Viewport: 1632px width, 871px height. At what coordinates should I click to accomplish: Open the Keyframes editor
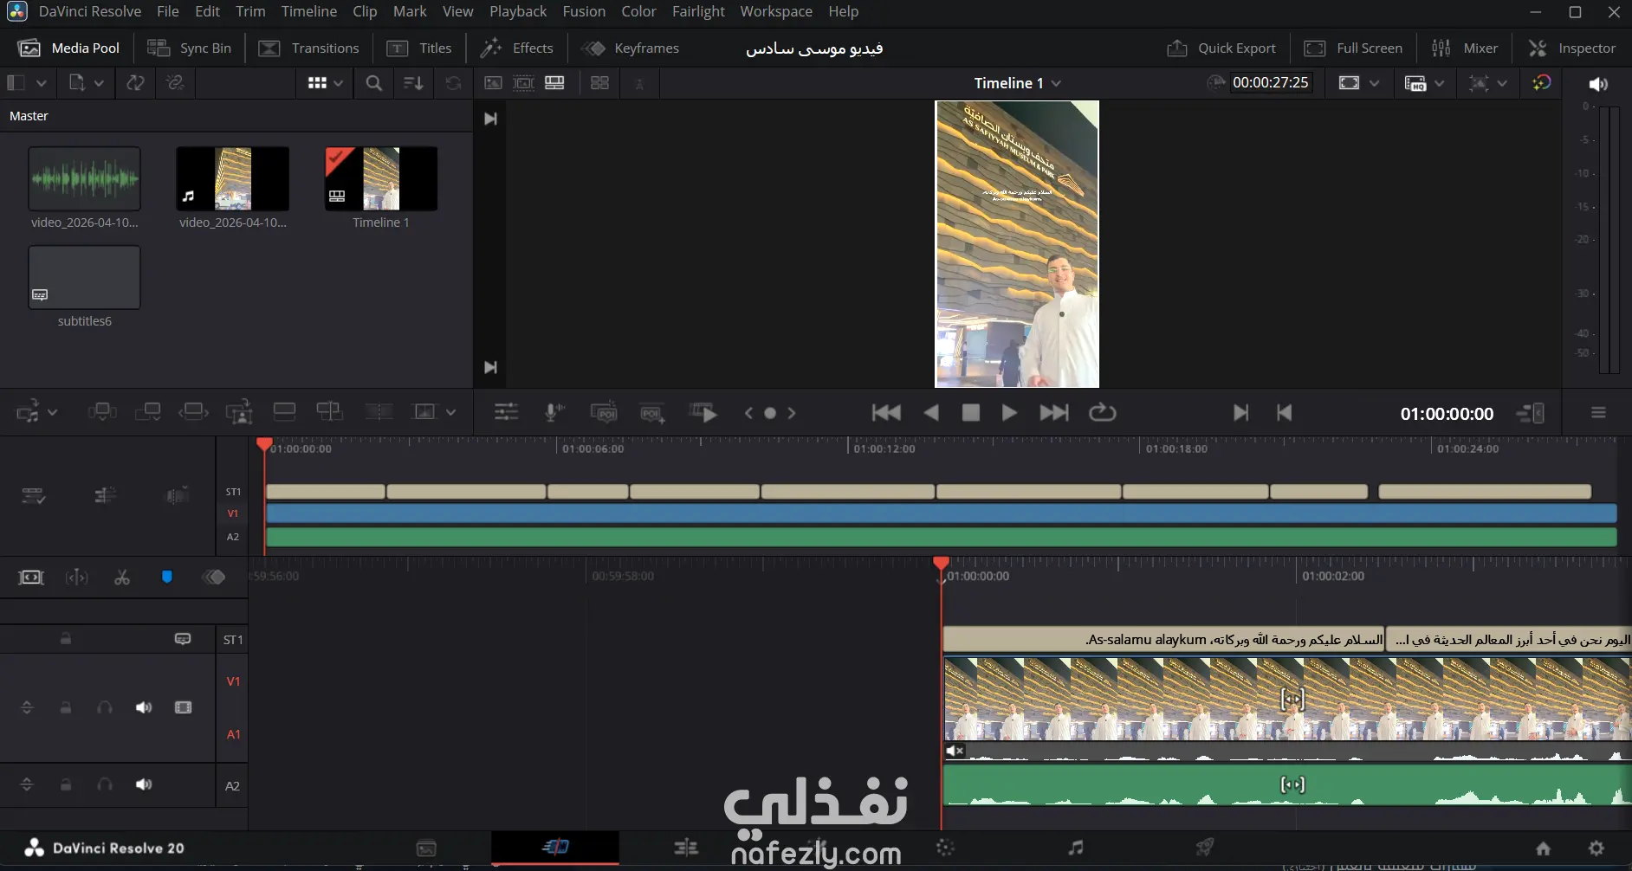[631, 48]
